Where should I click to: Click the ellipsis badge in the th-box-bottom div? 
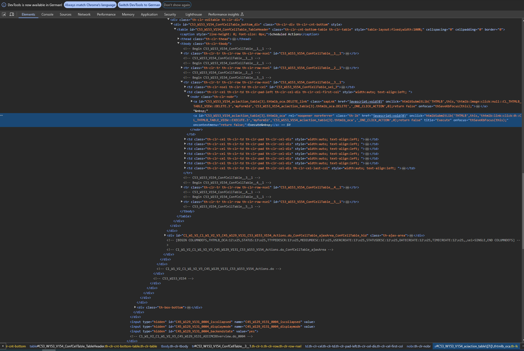point(189,308)
